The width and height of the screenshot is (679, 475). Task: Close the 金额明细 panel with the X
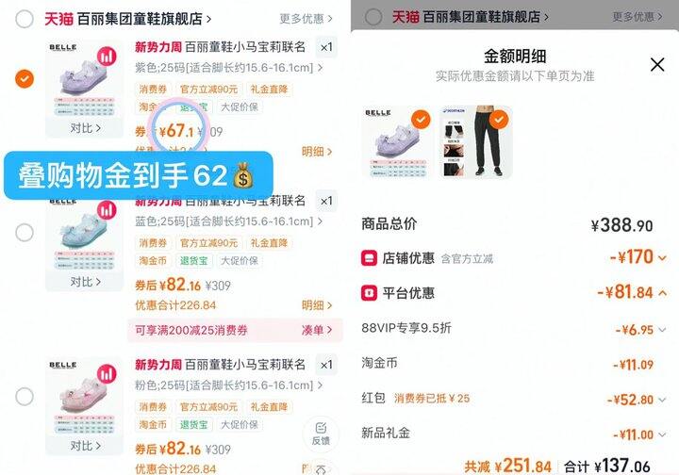(x=657, y=65)
